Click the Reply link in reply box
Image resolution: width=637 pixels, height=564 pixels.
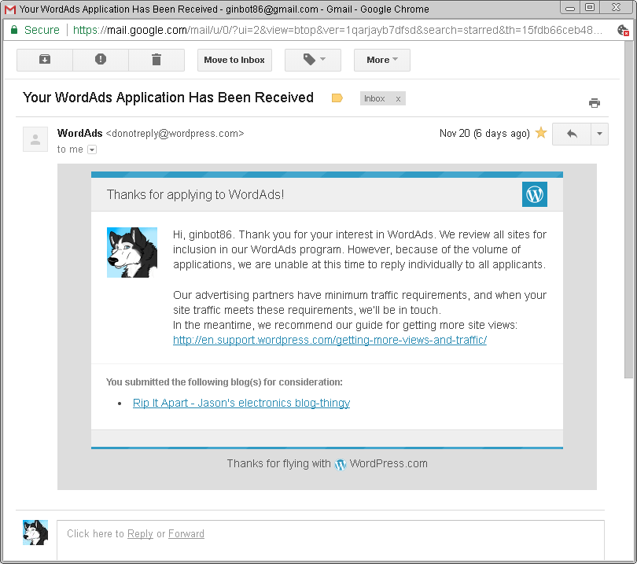click(x=140, y=533)
